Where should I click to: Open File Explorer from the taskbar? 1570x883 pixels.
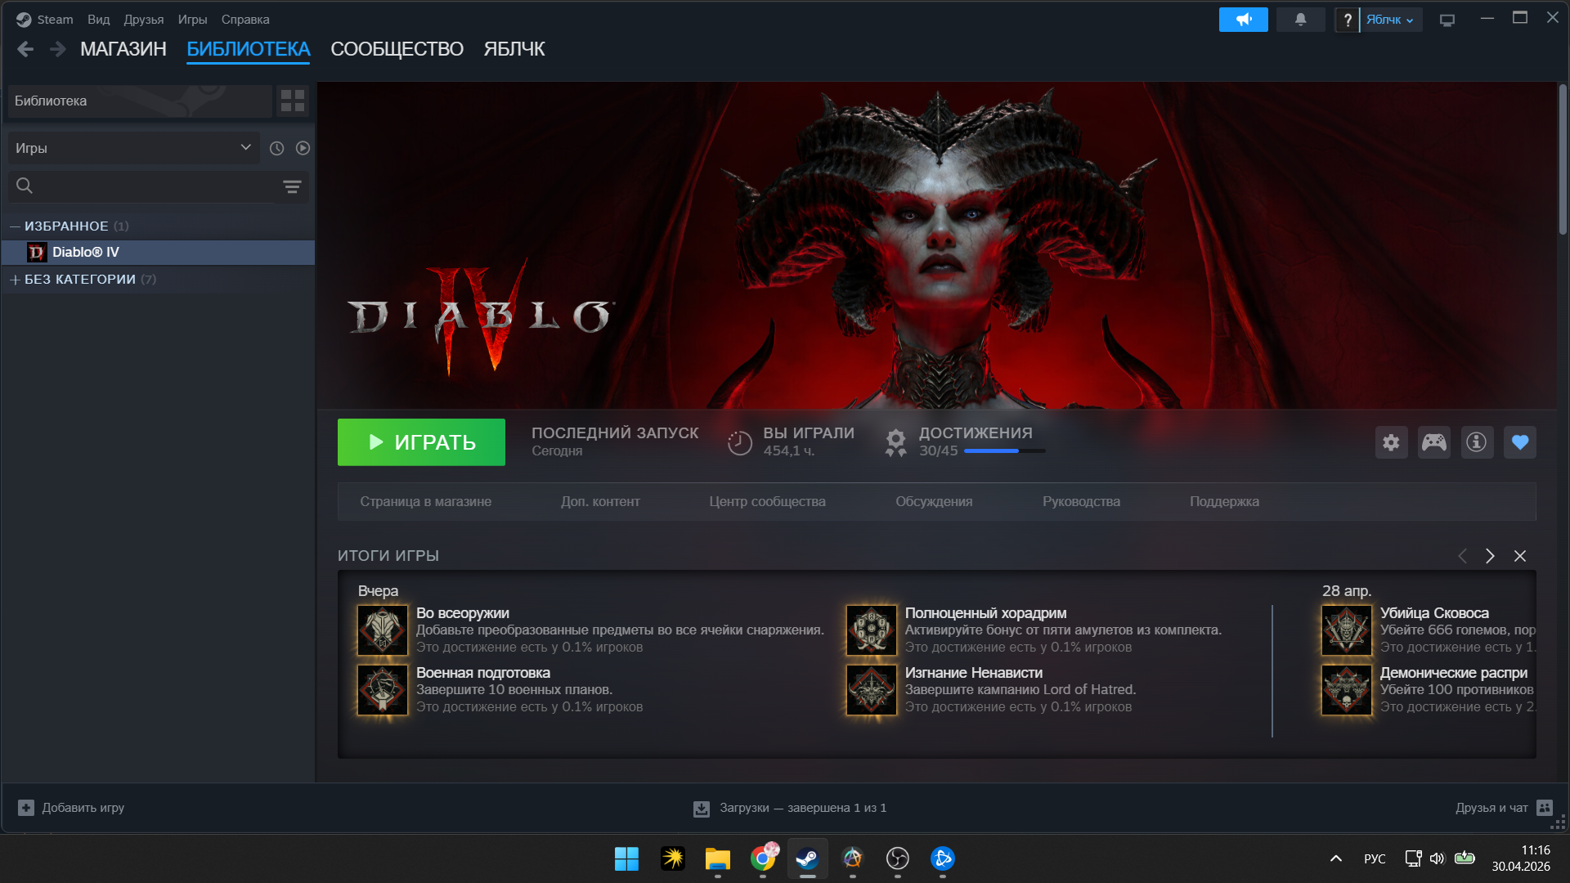click(717, 858)
